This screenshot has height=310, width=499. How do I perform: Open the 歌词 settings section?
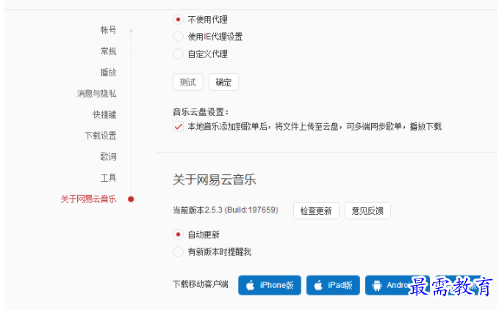[109, 157]
